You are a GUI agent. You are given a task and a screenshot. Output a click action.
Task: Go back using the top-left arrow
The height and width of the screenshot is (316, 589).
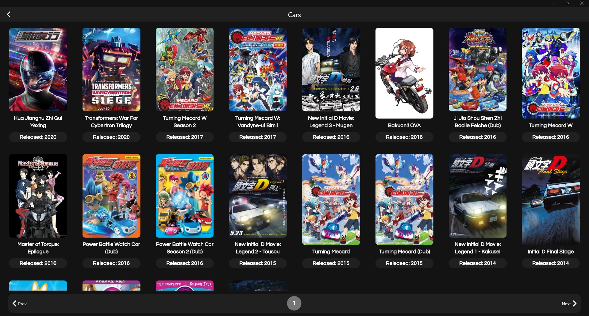[x=9, y=14]
